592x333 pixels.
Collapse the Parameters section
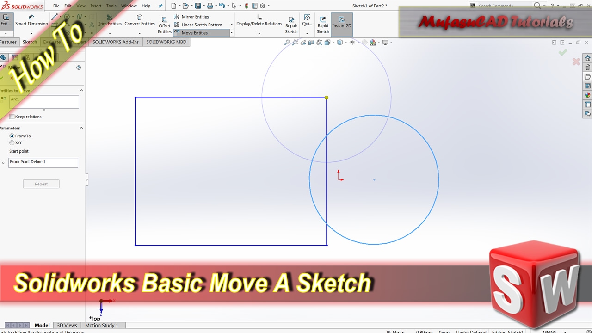[81, 128]
